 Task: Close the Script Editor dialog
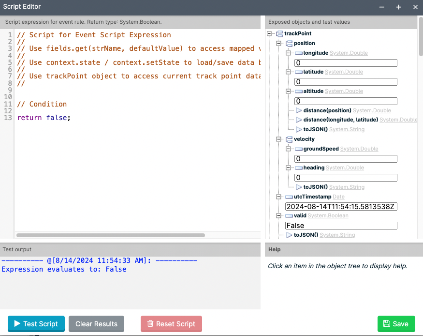415,7
